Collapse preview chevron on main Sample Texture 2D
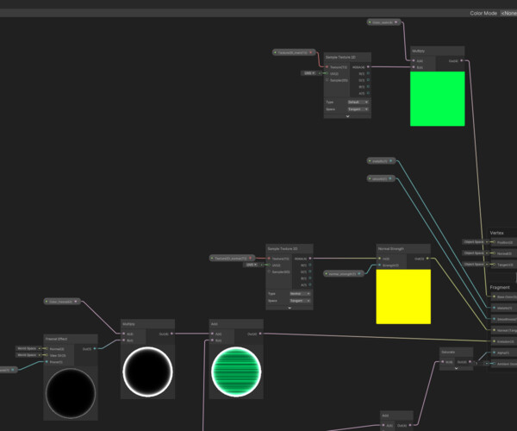The height and width of the screenshot is (431, 517). click(x=347, y=116)
